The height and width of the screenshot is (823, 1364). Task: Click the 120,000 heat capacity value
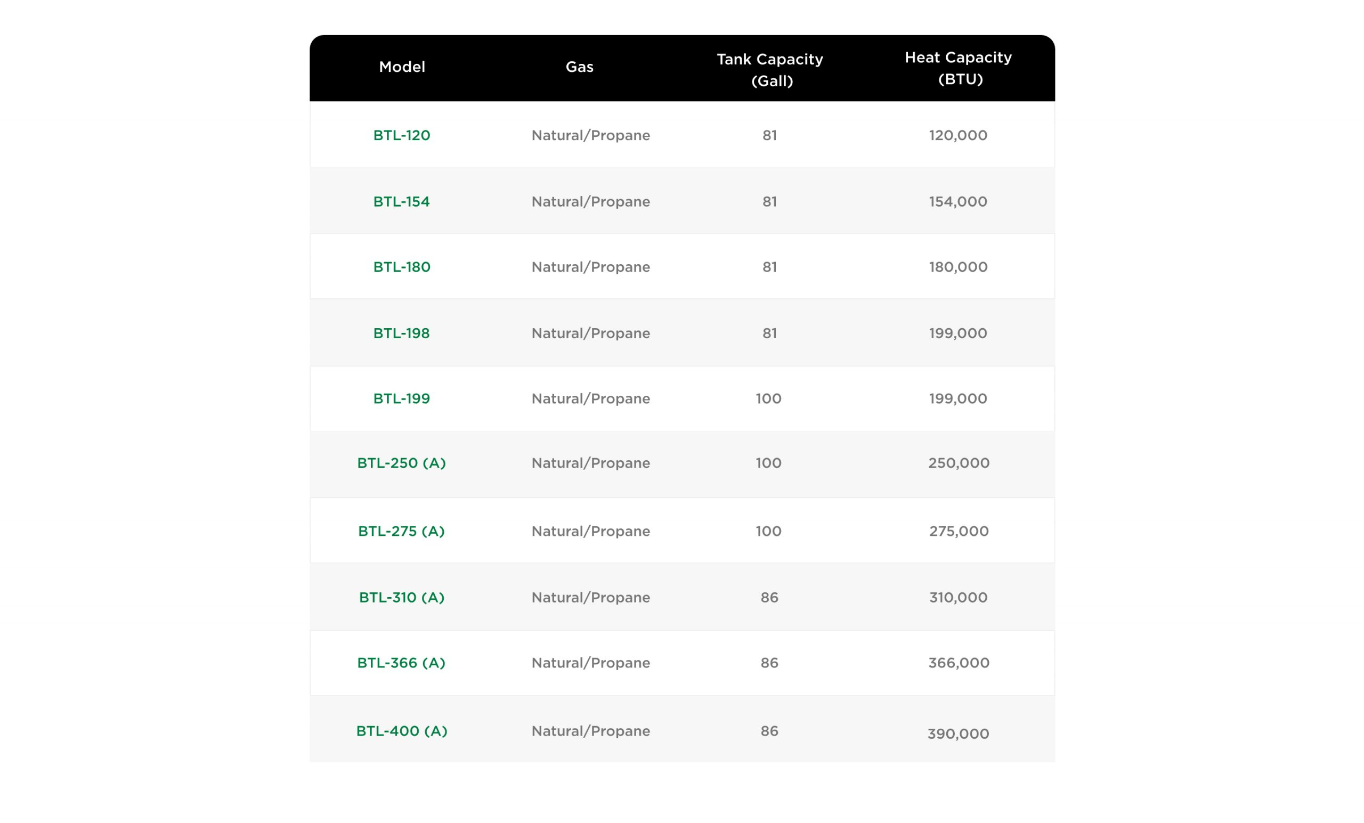957,136
